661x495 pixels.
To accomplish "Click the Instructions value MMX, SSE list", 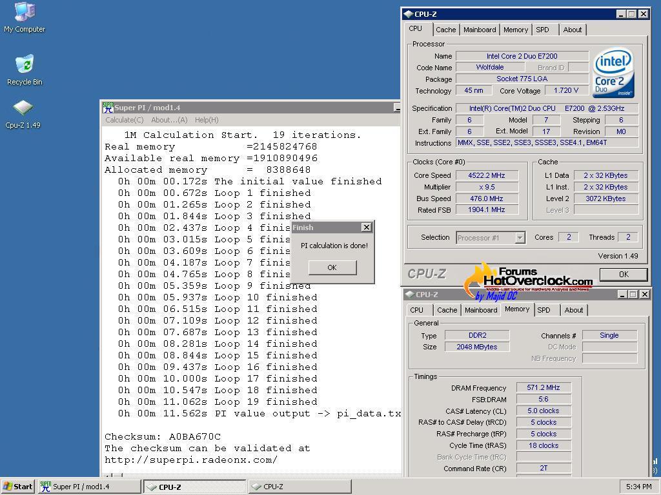I will tap(547, 142).
